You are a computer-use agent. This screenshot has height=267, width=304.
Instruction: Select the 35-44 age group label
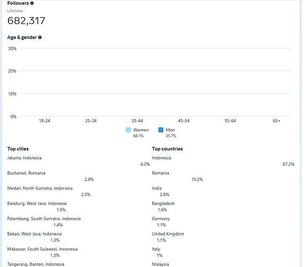(137, 121)
